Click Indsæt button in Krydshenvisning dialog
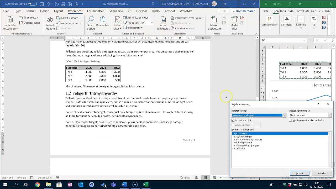This screenshot has width=336, height=189. point(299,173)
